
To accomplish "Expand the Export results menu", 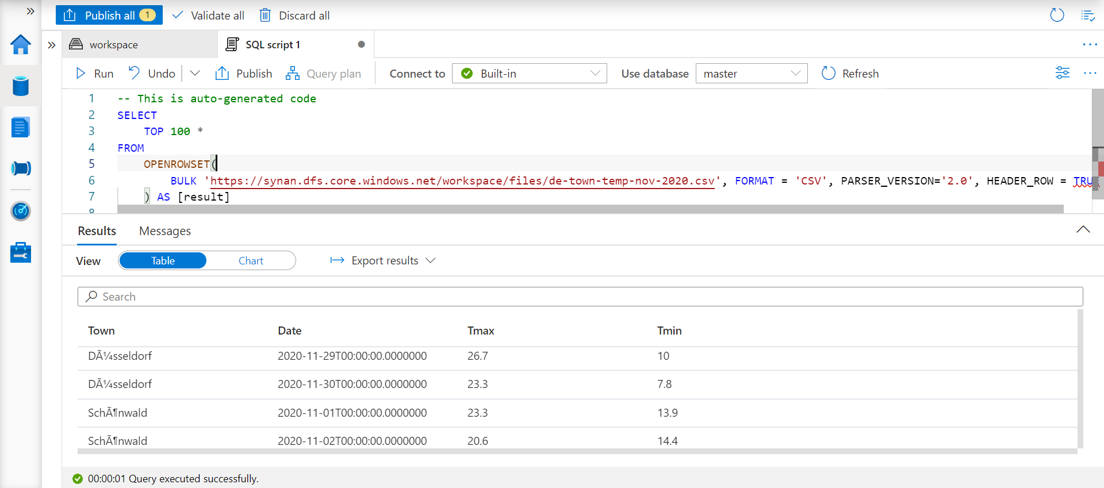I will 384,261.
